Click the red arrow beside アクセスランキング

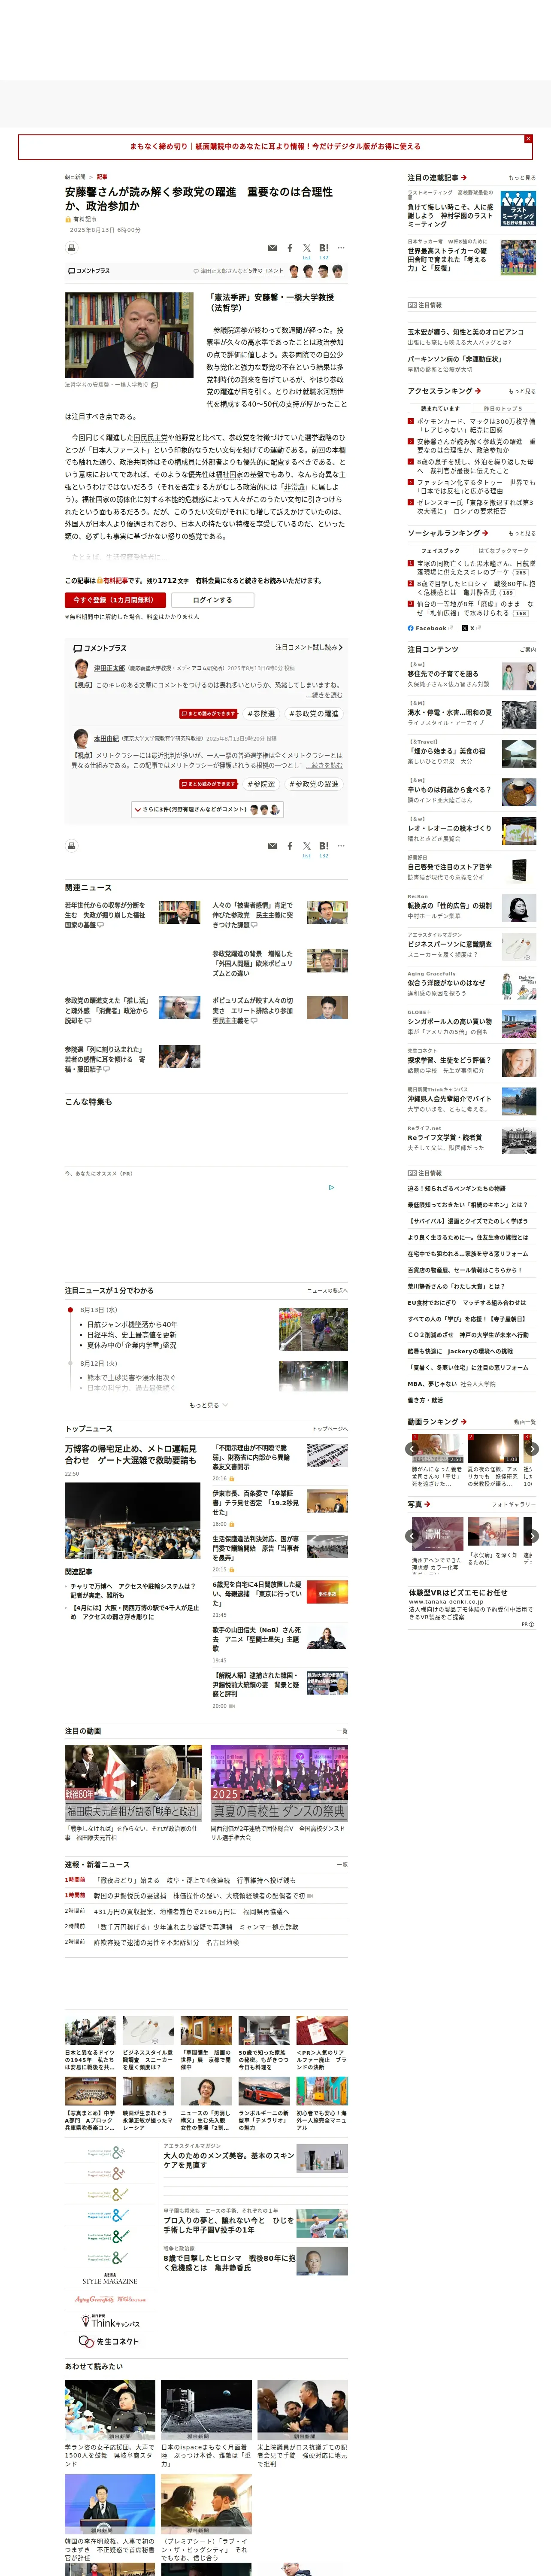coord(478,391)
